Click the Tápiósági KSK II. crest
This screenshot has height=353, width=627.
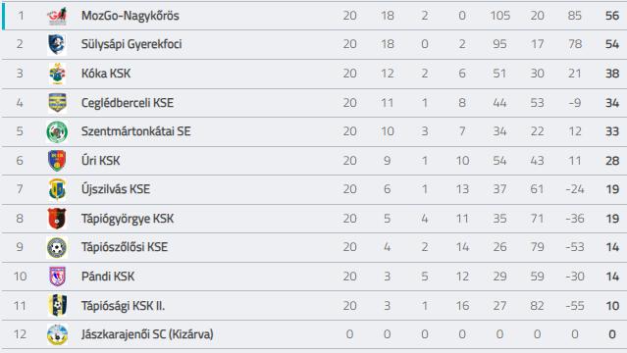(x=57, y=305)
